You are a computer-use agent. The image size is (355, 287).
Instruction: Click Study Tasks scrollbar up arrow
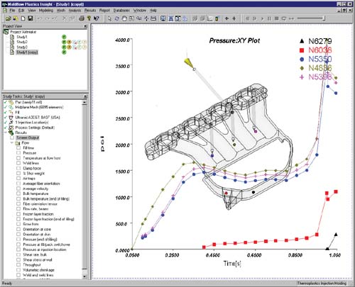84,103
